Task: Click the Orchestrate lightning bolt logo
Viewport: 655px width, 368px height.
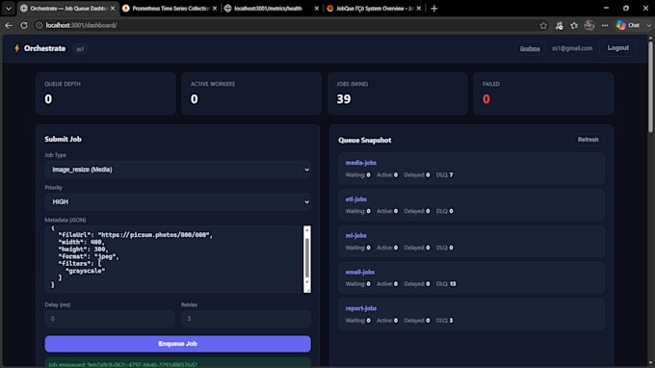Action: point(16,48)
